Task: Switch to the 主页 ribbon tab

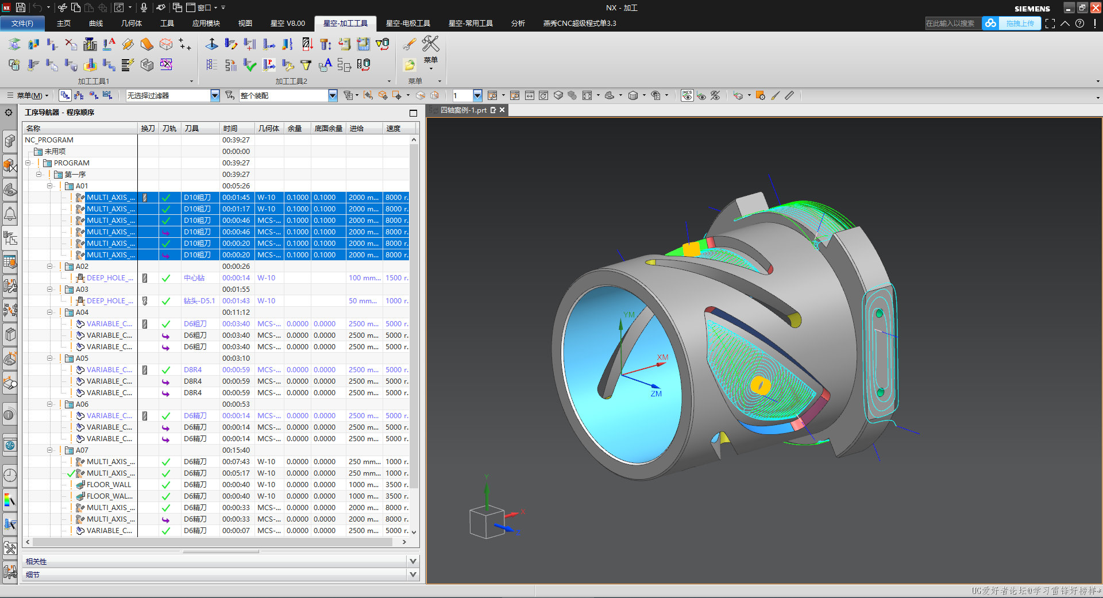Action: 64,23
